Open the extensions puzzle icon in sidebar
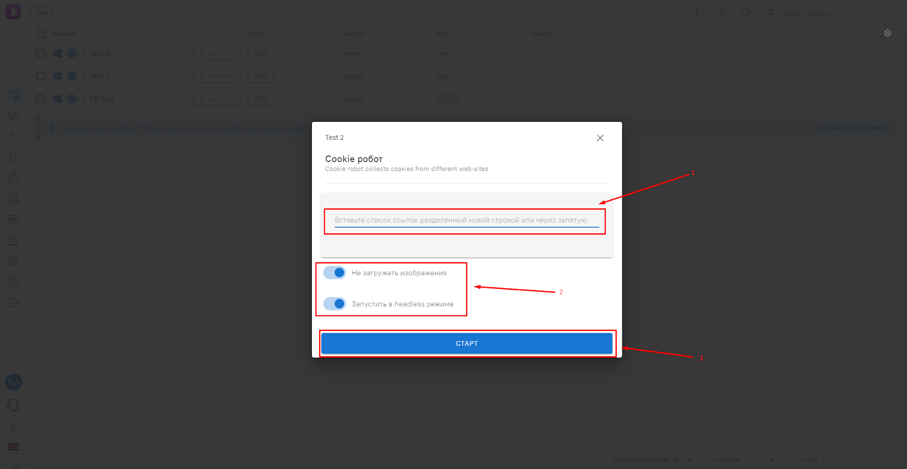The width and height of the screenshot is (907, 469). point(13,178)
